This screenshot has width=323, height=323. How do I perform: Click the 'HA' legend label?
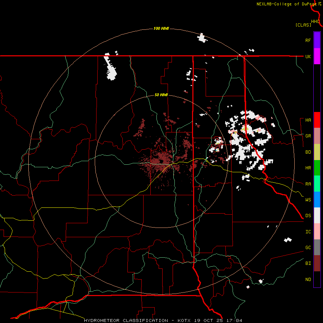point(308,120)
